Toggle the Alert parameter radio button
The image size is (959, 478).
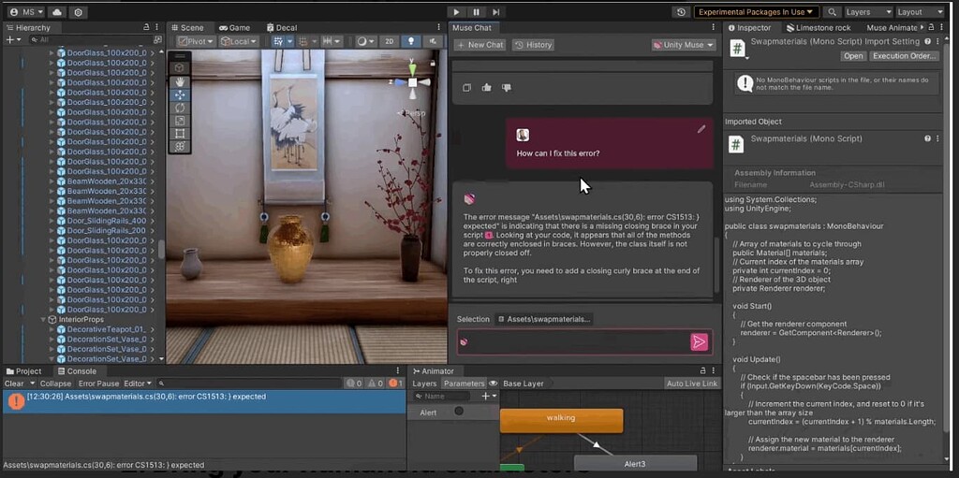459,412
